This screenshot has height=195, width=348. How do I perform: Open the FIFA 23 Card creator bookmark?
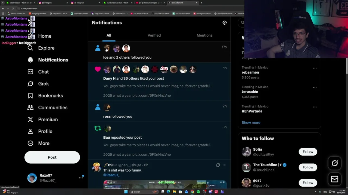pyautogui.click(x=182, y=13)
